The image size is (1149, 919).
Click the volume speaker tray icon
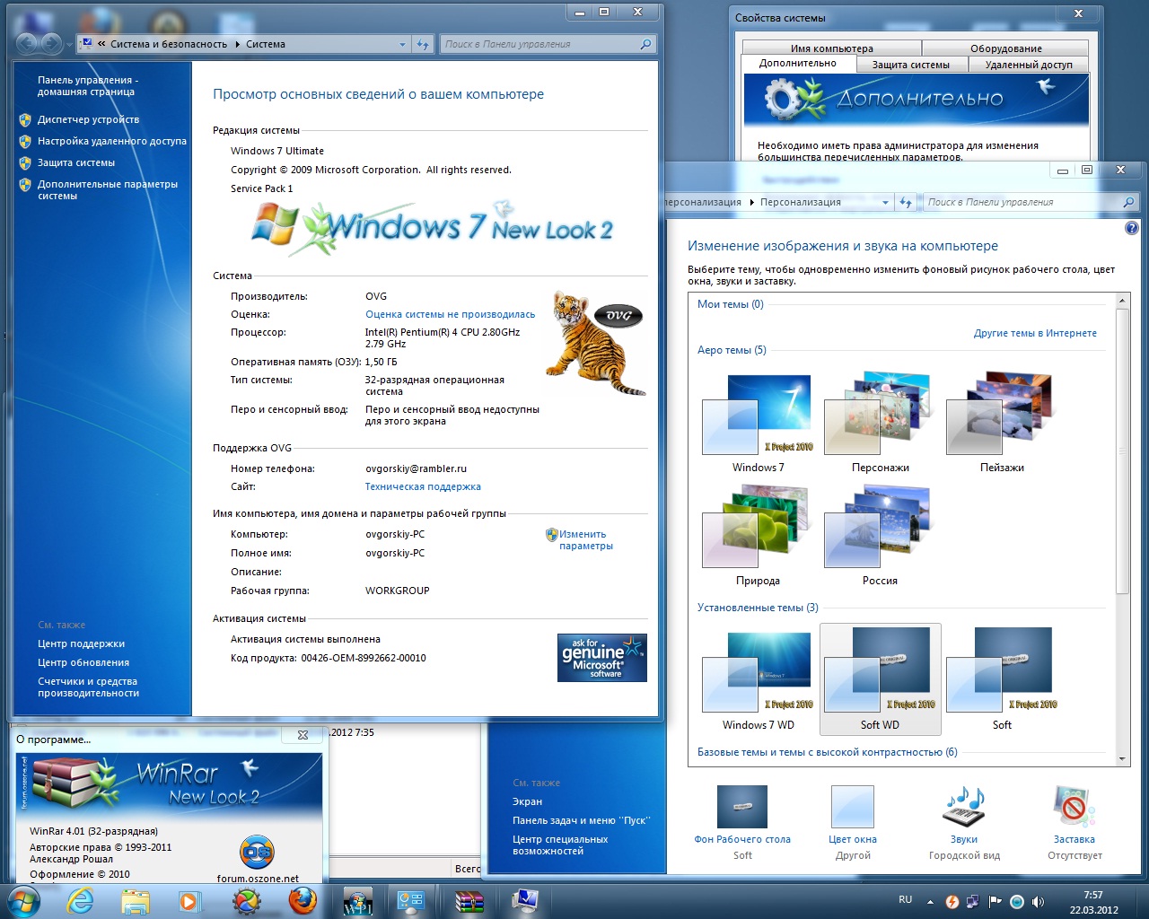(x=1039, y=902)
